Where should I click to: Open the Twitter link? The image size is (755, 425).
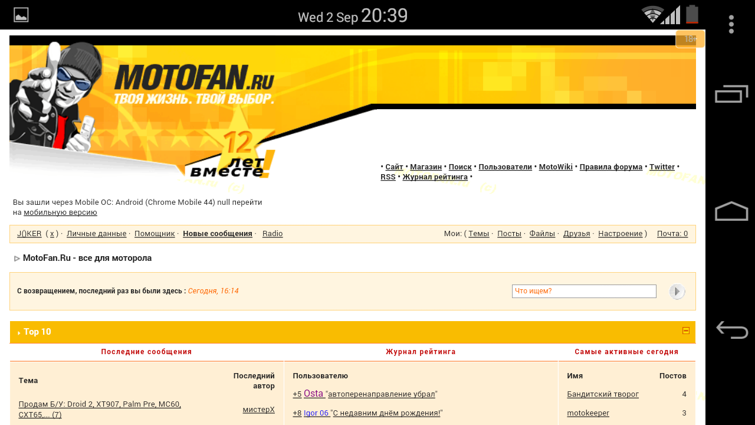[x=662, y=167]
